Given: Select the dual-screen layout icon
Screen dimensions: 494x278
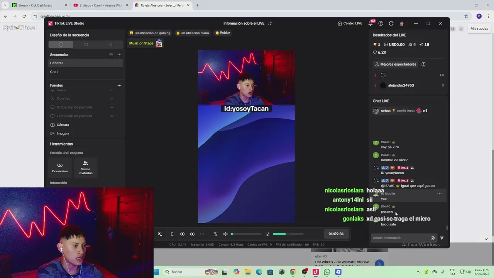Looking at the screenshot, I should pos(110,44).
